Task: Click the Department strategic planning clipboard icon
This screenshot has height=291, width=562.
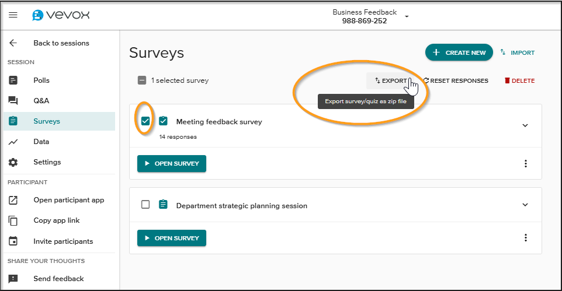Action: pos(163,204)
